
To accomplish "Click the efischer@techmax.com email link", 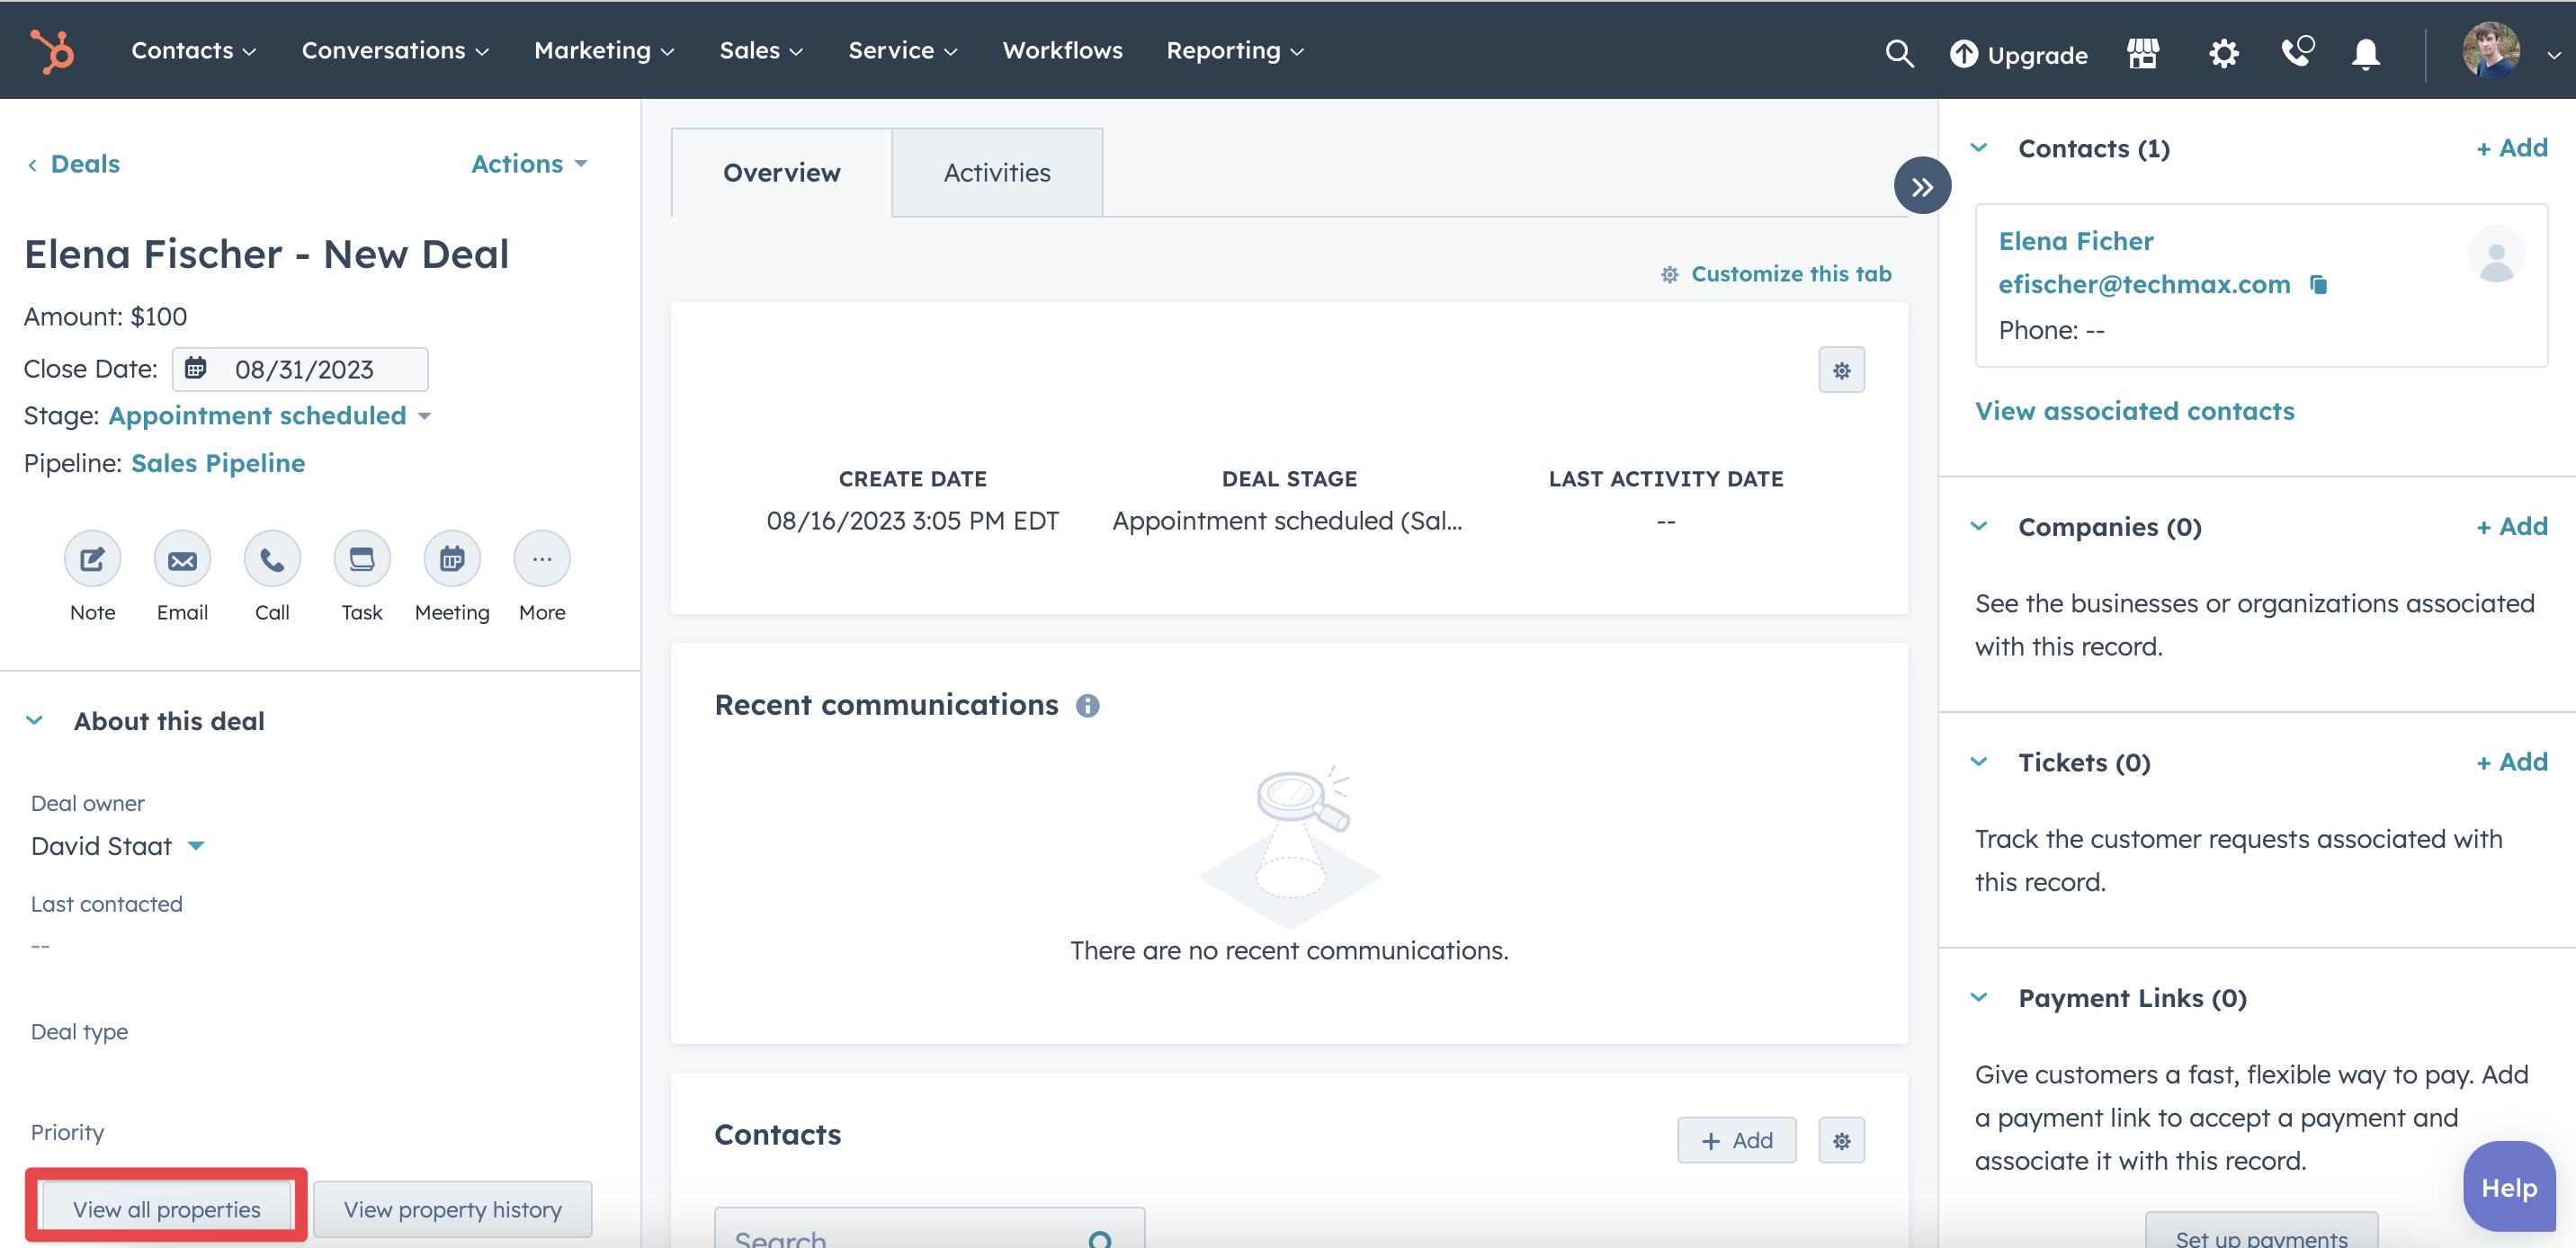I will click(x=2144, y=285).
